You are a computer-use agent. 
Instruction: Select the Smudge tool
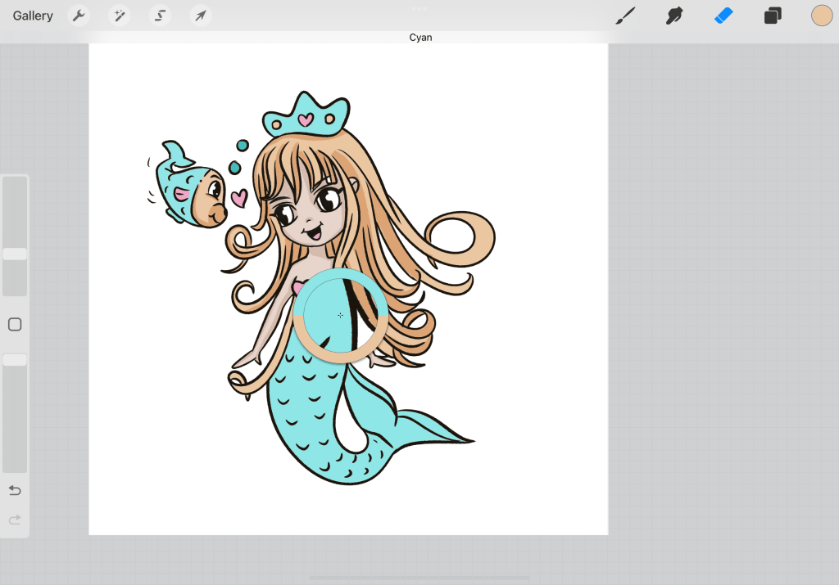point(674,16)
